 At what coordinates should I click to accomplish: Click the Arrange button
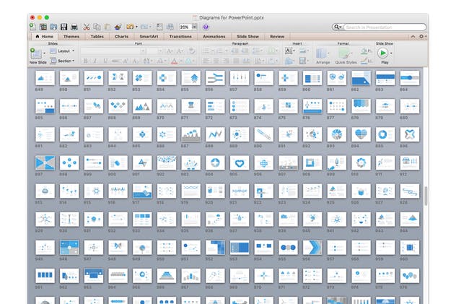pyautogui.click(x=323, y=56)
